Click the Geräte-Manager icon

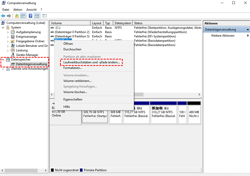[x=13, y=55]
